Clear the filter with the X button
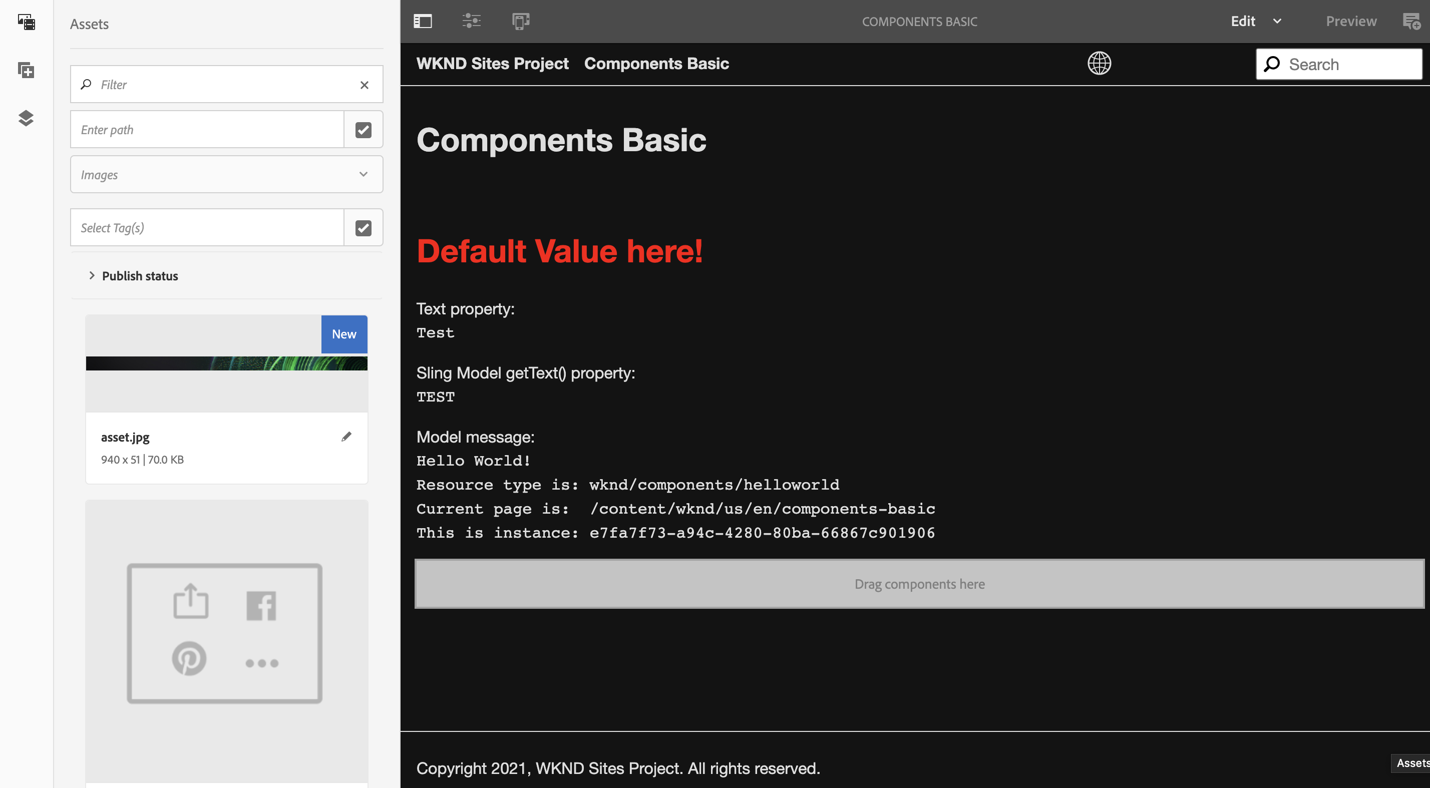Viewport: 1430px width, 788px height. tap(365, 84)
